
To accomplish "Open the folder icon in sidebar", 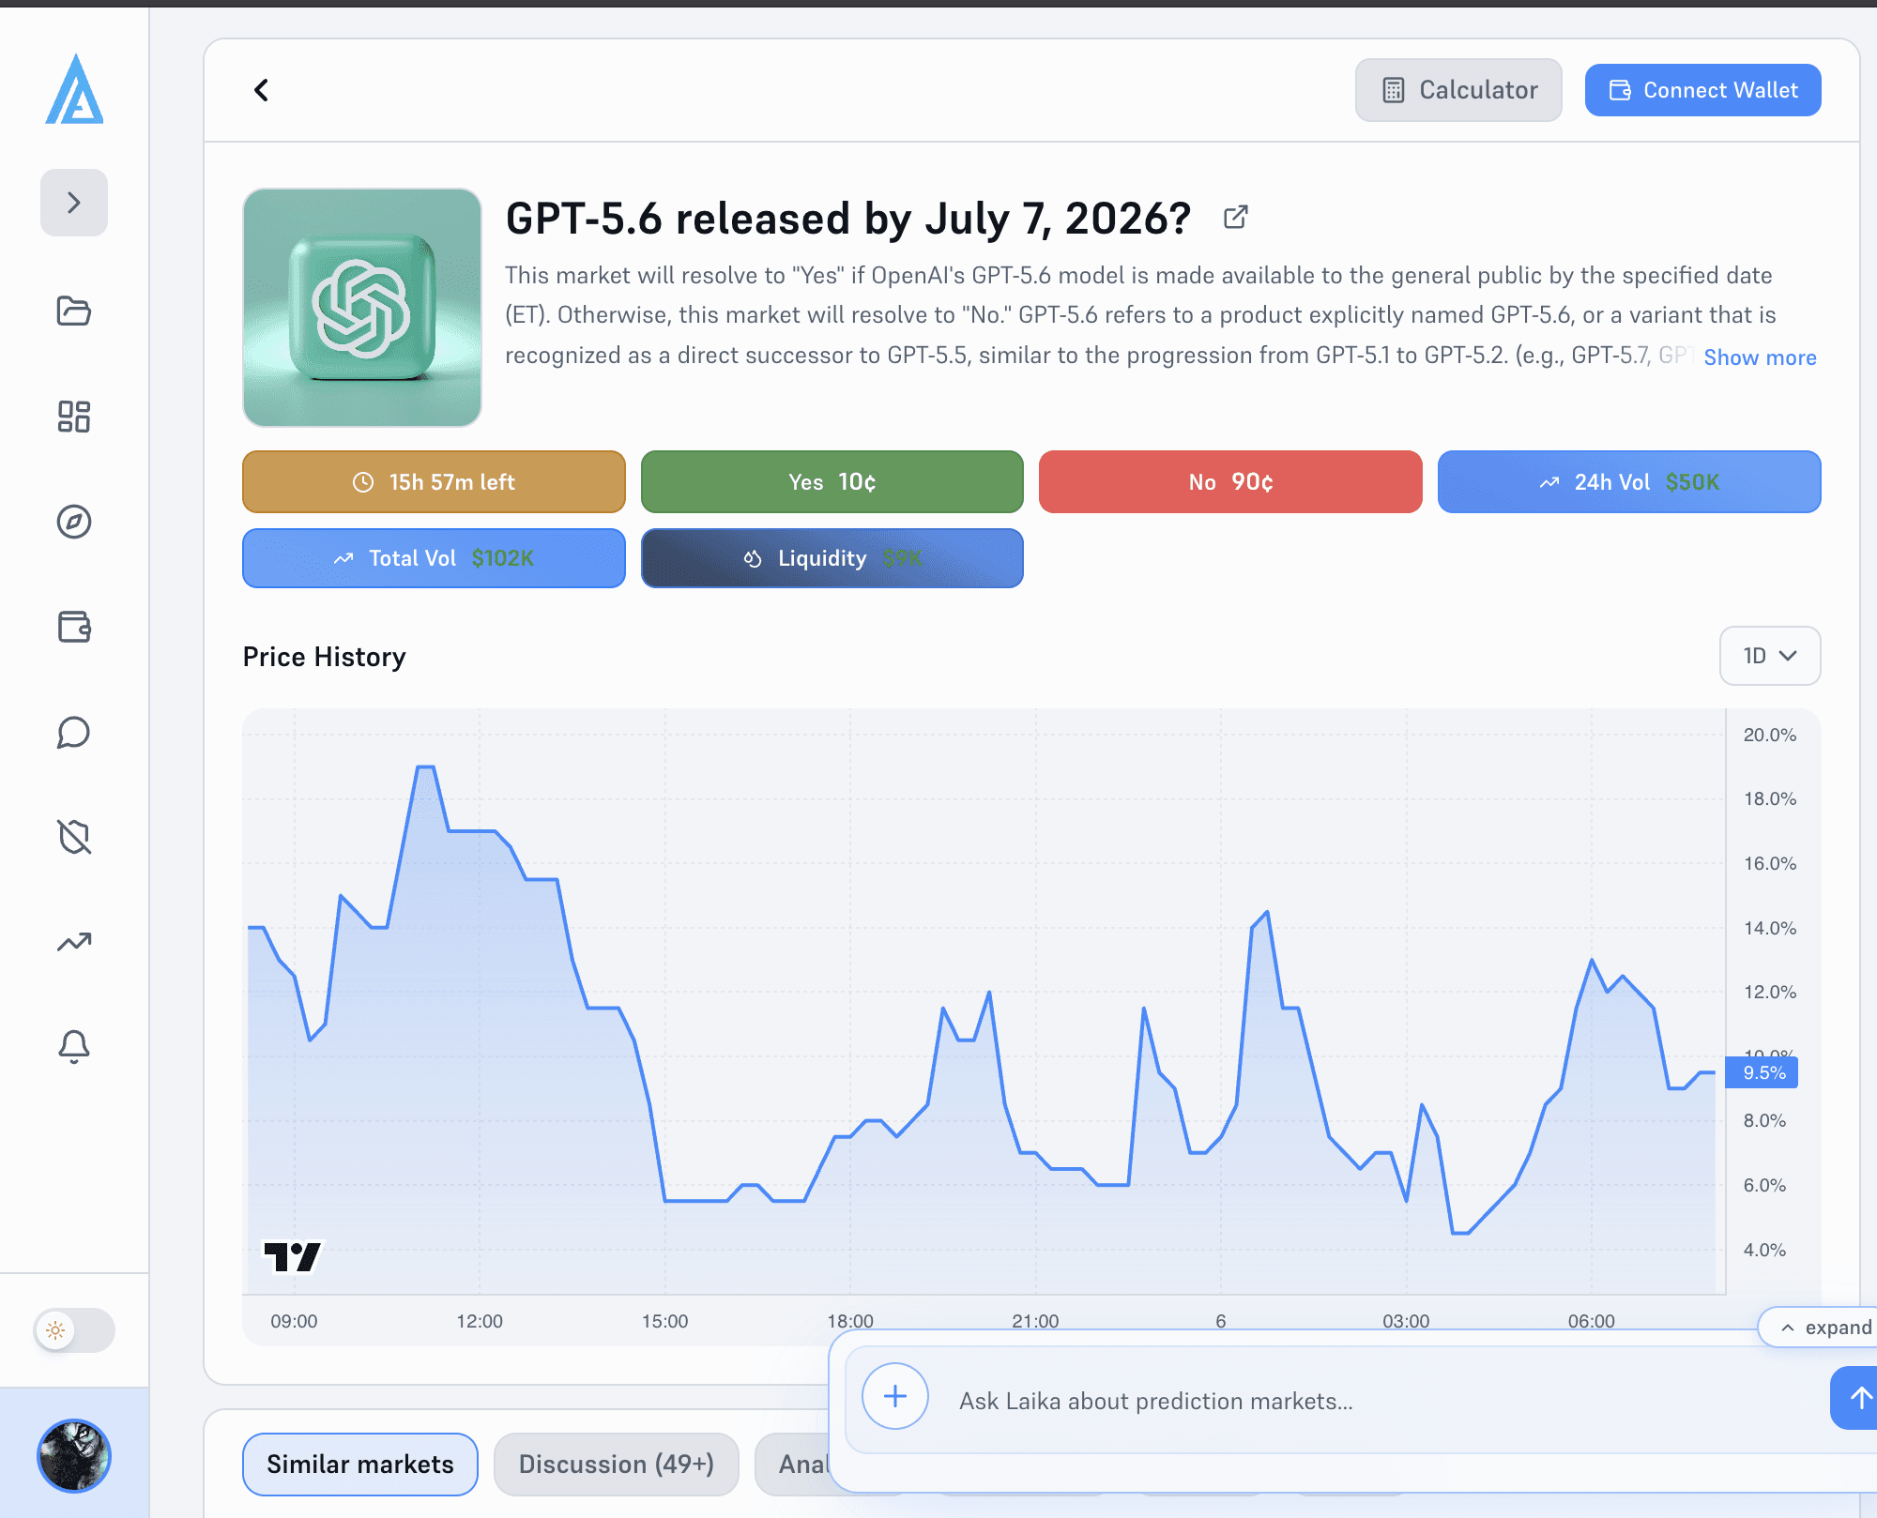I will [74, 311].
